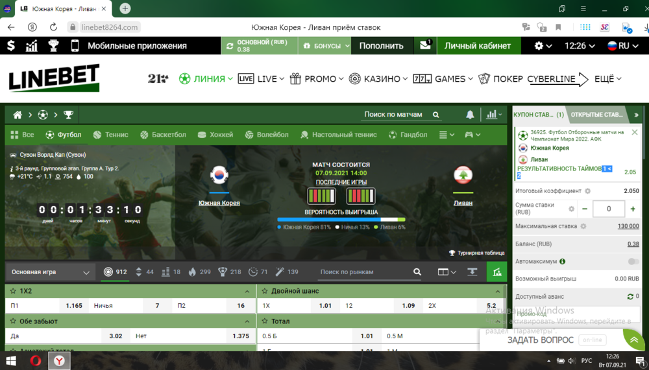Open the column layout dropdown

click(x=447, y=272)
